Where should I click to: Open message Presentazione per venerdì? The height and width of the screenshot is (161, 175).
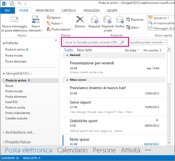[x=114, y=67]
